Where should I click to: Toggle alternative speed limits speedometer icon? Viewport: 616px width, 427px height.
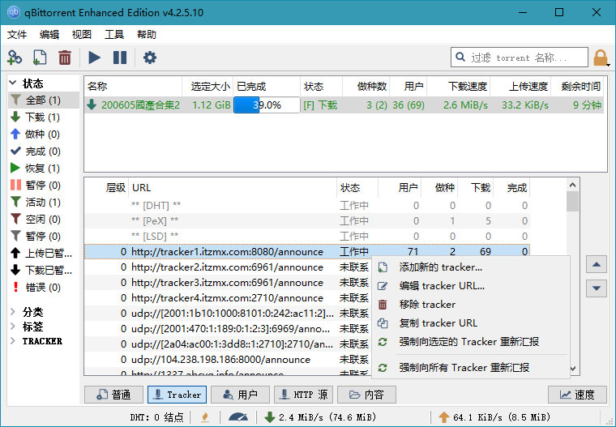click(237, 417)
